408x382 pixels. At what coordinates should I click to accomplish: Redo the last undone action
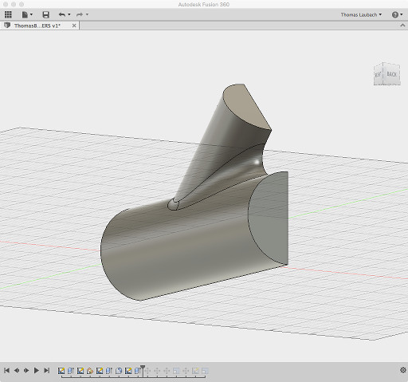click(79, 14)
